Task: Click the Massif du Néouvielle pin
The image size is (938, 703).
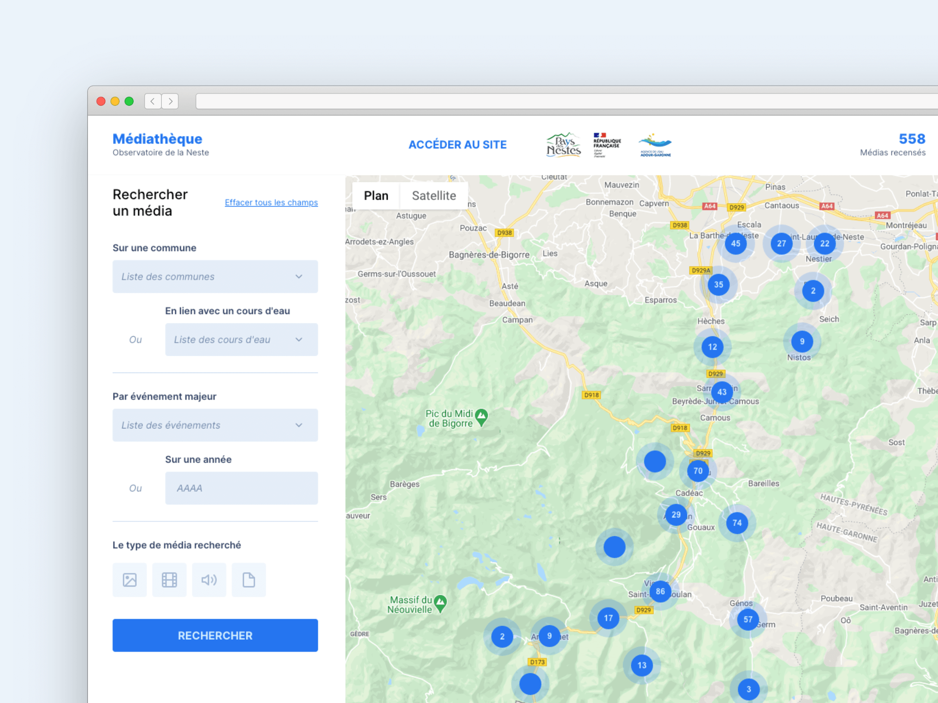Action: [440, 604]
